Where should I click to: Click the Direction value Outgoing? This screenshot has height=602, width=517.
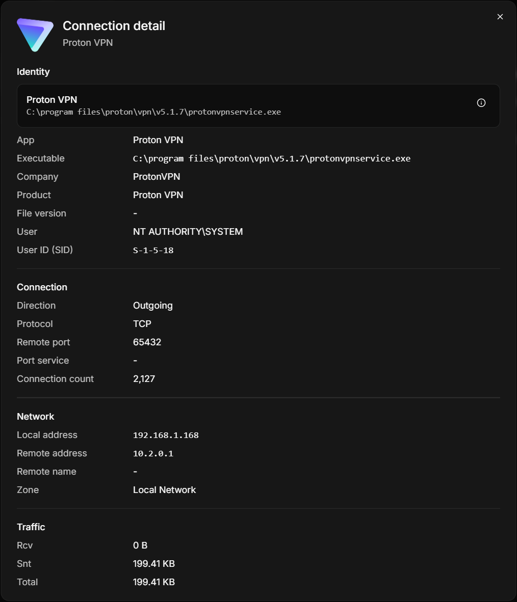point(152,306)
